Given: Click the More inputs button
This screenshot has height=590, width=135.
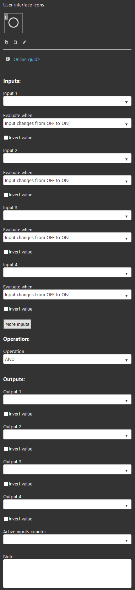Looking at the screenshot, I should [17, 324].
